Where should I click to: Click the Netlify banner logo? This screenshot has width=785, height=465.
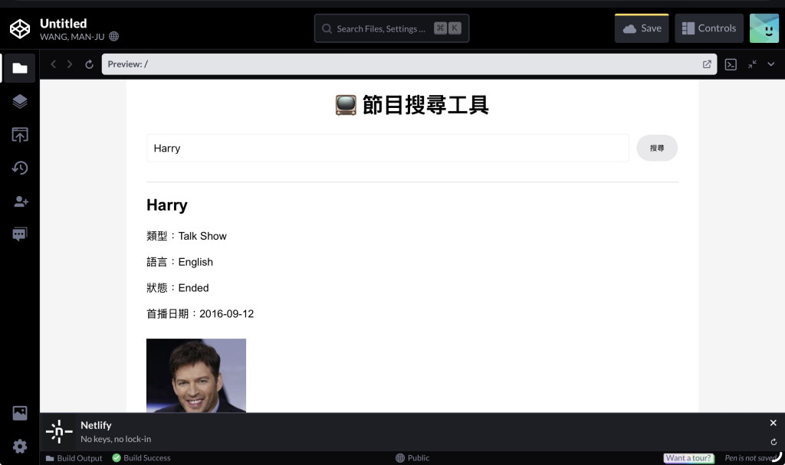click(x=59, y=431)
